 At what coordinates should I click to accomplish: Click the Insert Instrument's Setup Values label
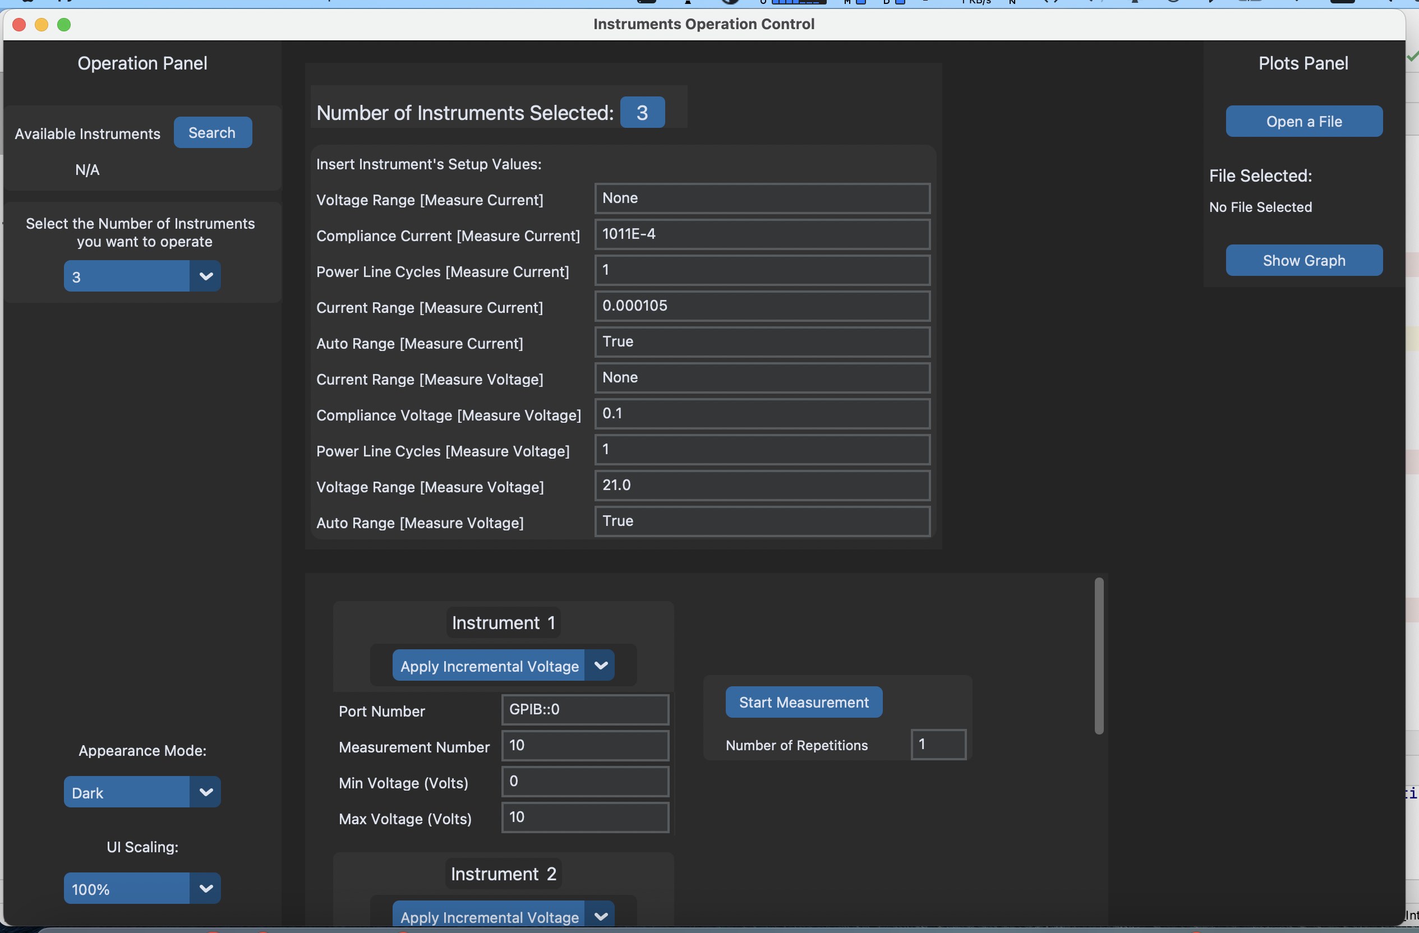point(429,164)
